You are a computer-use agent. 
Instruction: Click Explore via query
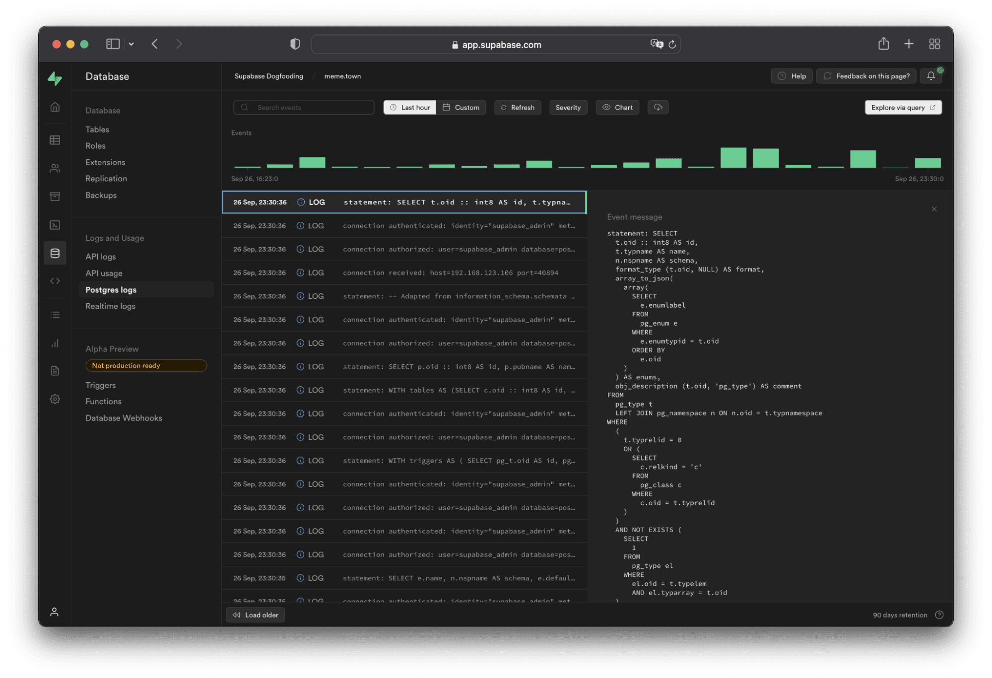[903, 107]
